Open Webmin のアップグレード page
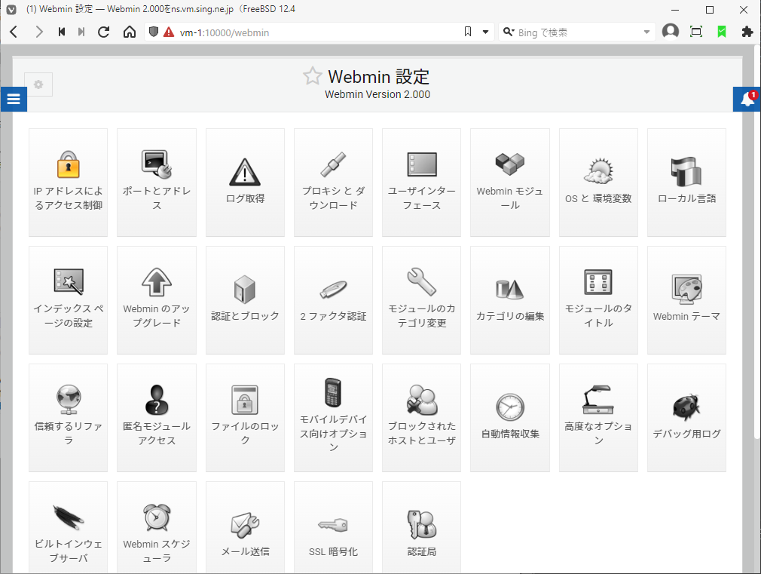 156,300
